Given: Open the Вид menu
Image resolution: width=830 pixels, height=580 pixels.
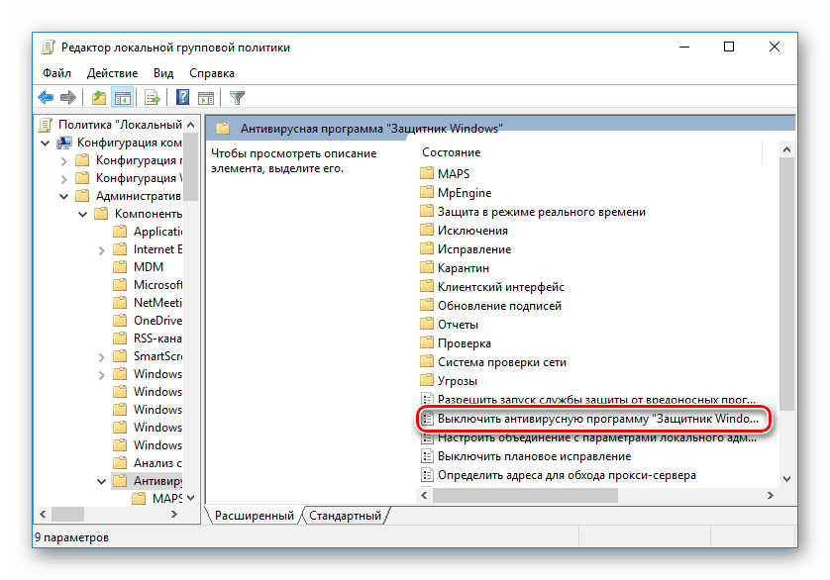Looking at the screenshot, I should (x=163, y=73).
